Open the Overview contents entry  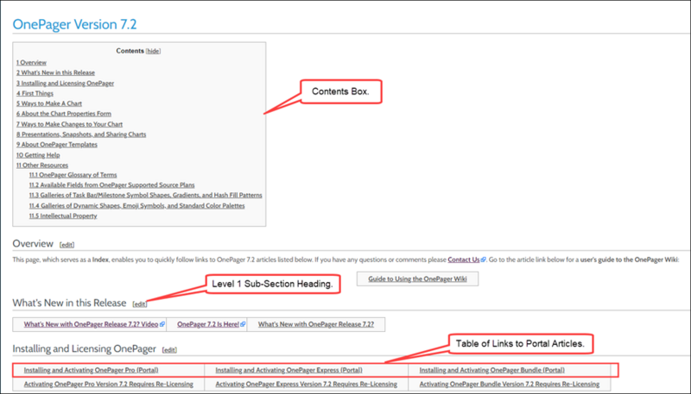[x=31, y=62]
